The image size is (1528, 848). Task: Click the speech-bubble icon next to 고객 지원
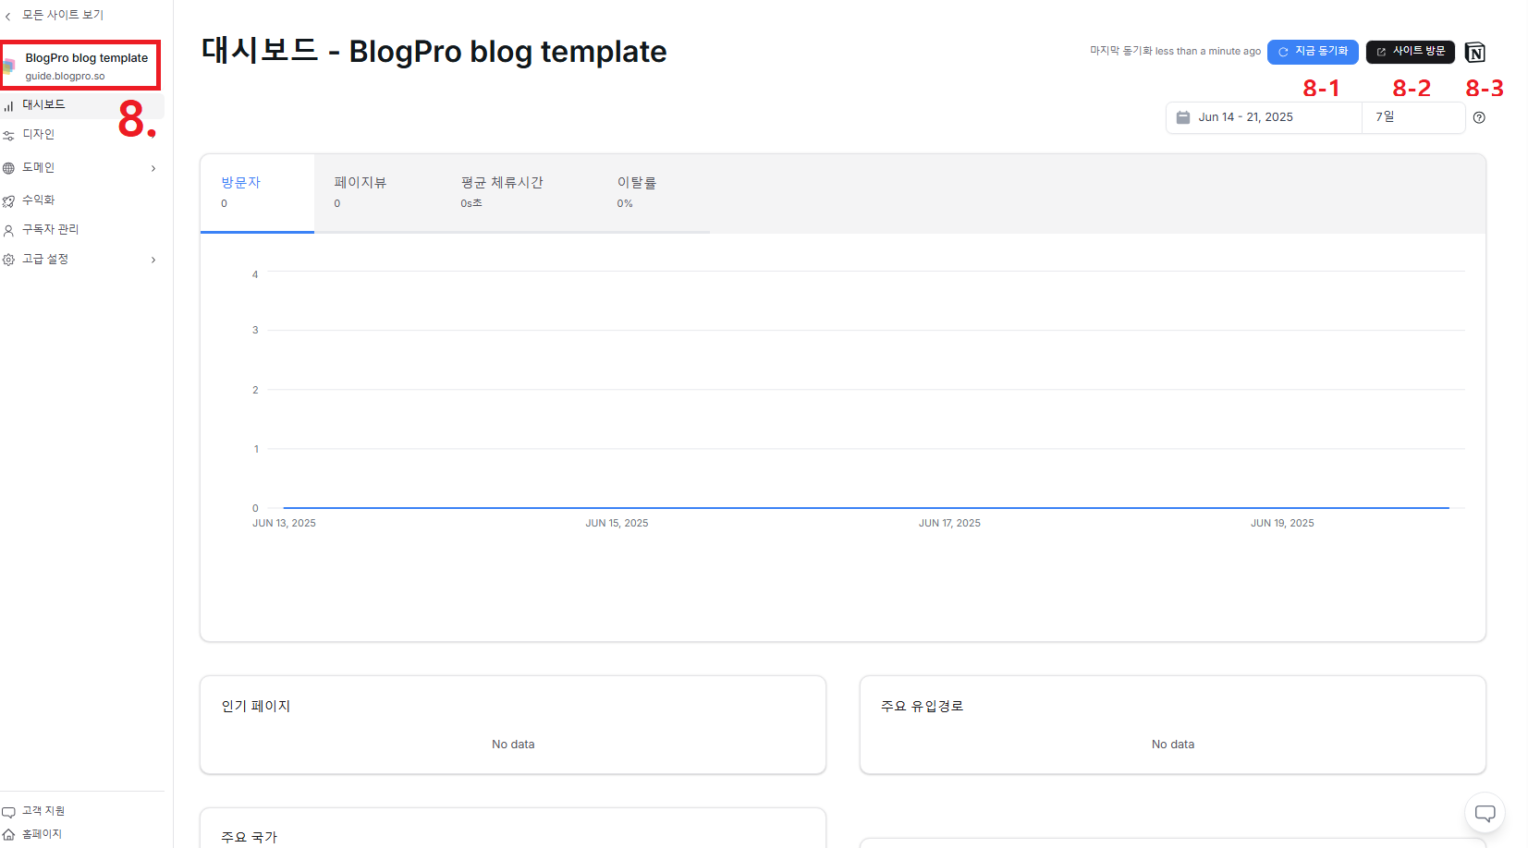click(8, 812)
